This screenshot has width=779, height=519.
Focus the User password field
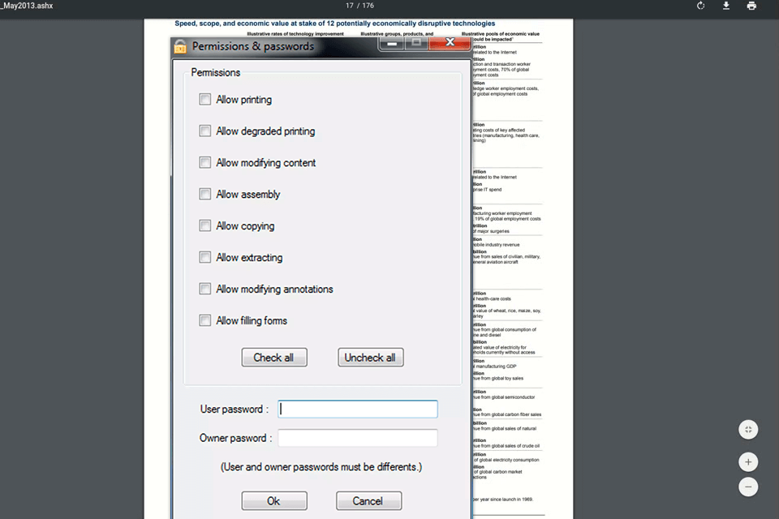358,410
